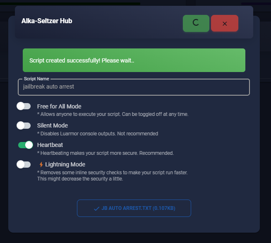Click the Lightning Mode label text
Screen dimensions: 271x243
tap(65, 164)
